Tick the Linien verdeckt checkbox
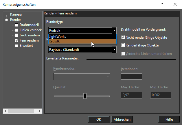This screenshot has height=125, width=182. click(x=17, y=30)
